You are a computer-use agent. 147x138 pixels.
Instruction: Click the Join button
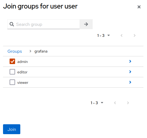pos(12,129)
